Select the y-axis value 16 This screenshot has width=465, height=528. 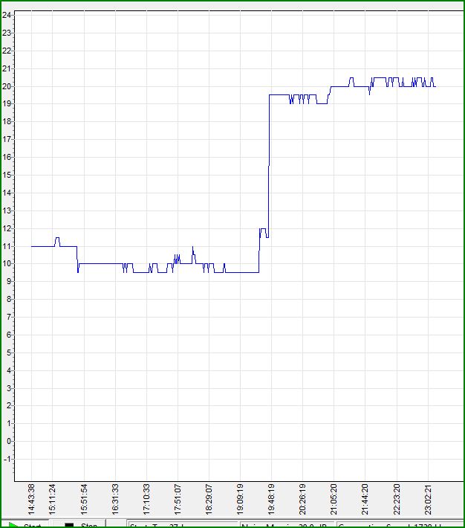coord(7,157)
